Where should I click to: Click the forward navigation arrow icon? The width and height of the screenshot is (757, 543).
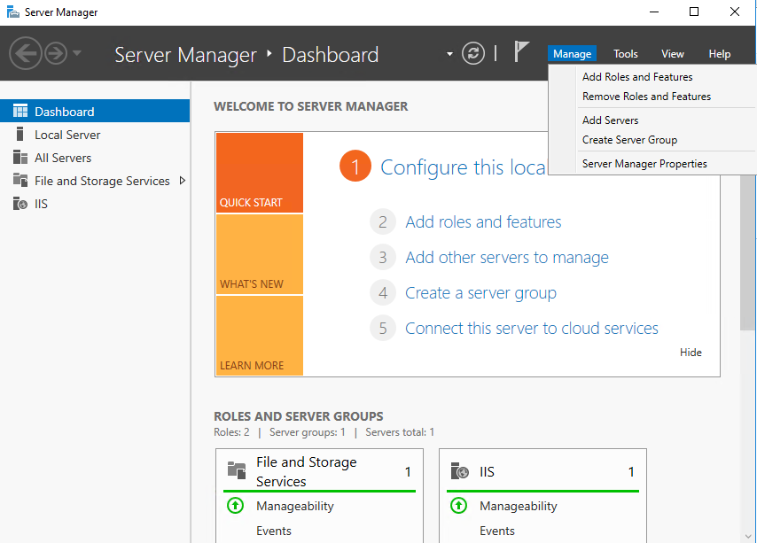tap(56, 54)
